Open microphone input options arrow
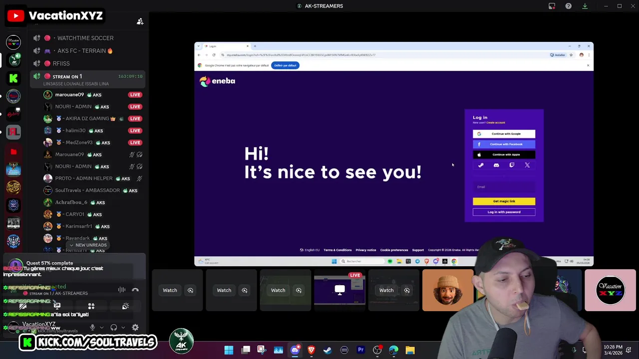Viewport: 639px width, 359px height. click(101, 328)
